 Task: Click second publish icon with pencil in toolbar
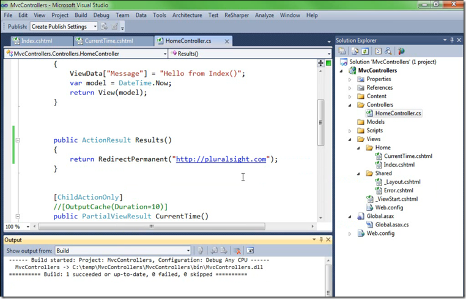point(114,26)
